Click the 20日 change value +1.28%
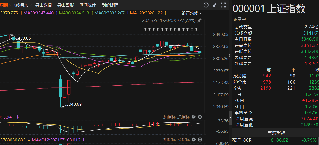The image size is (319, 145). coord(310,100)
